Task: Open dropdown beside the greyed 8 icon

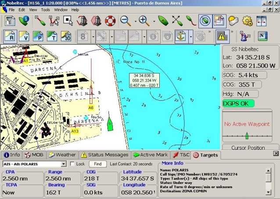Action: click(x=93, y=37)
